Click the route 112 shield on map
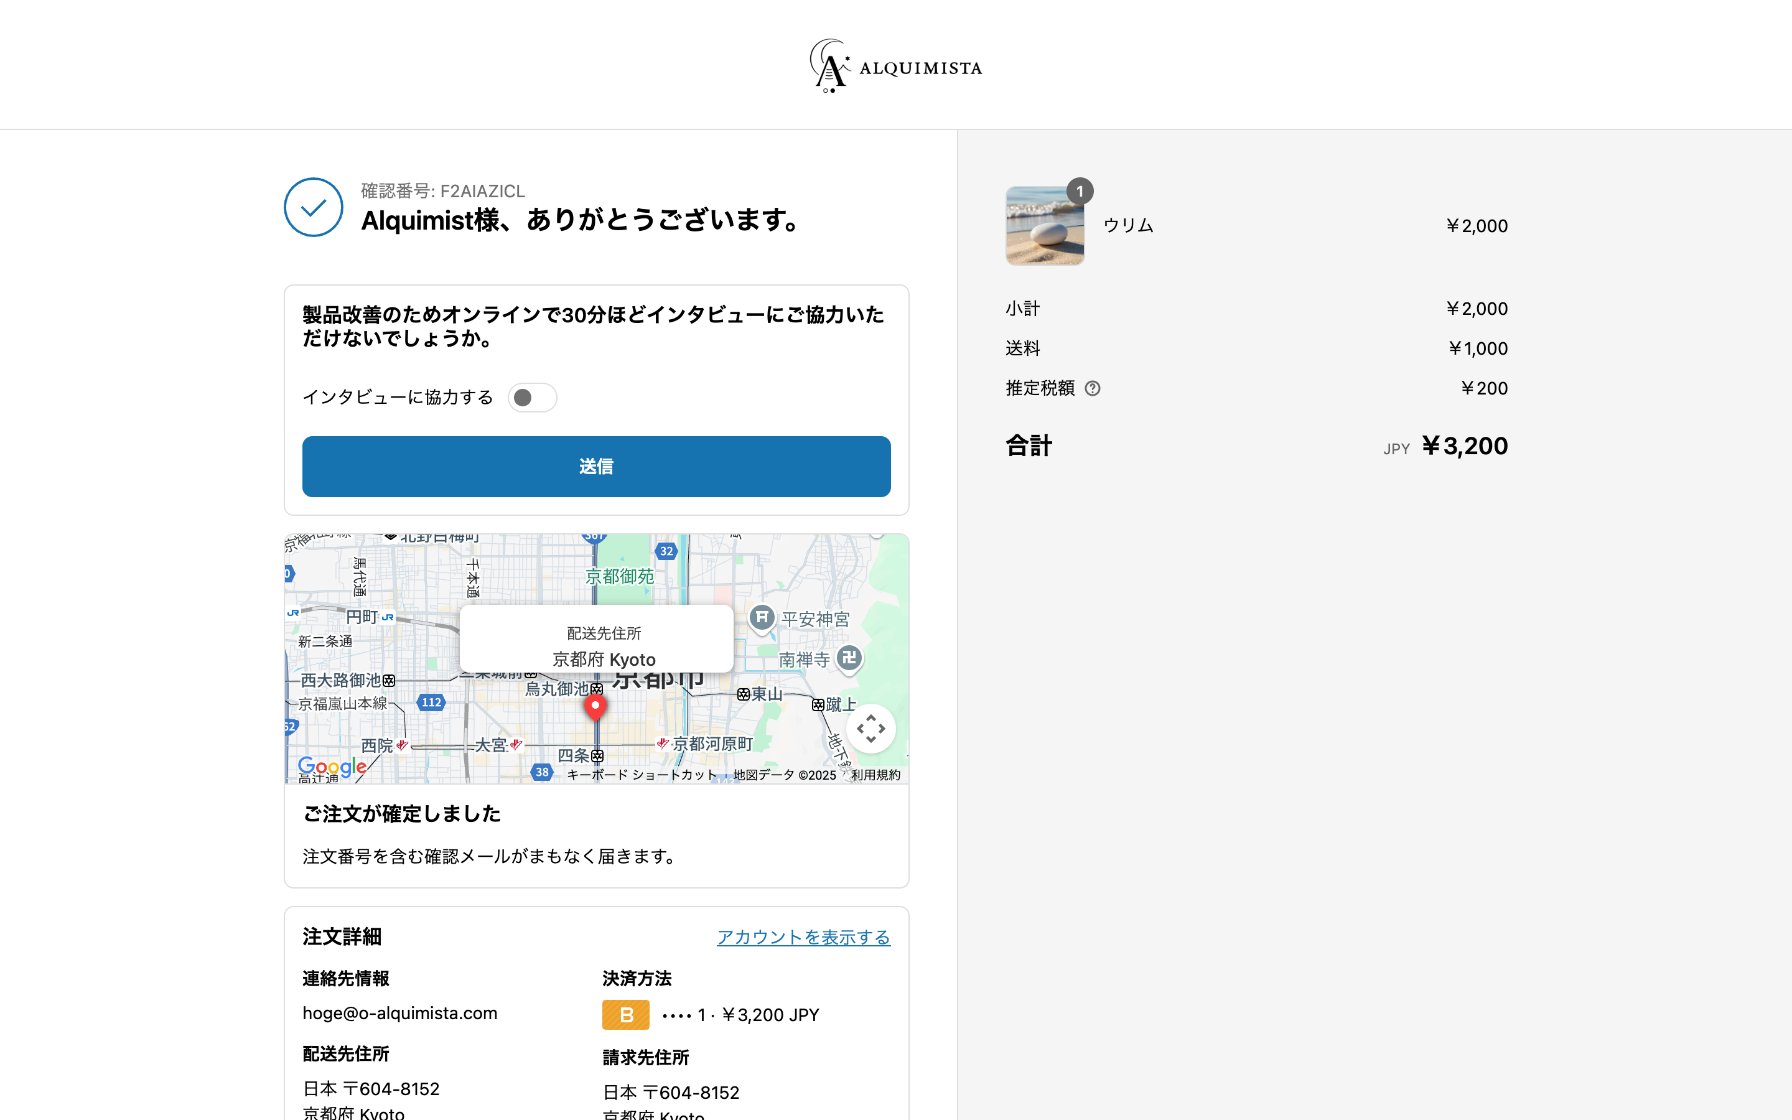1792x1120 pixels. (x=432, y=702)
